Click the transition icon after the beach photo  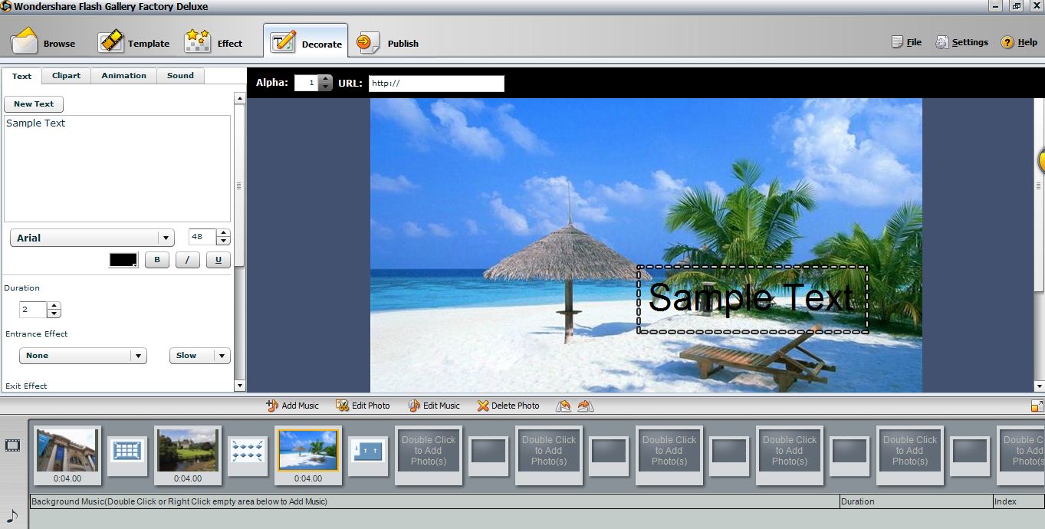click(369, 452)
